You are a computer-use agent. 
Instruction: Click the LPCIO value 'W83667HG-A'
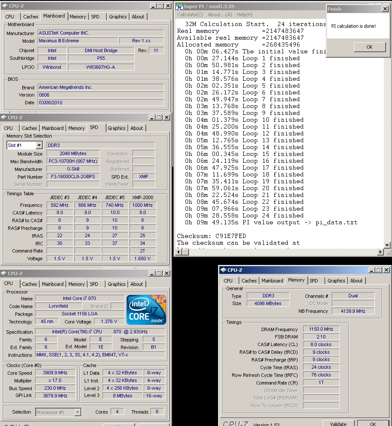(x=101, y=67)
